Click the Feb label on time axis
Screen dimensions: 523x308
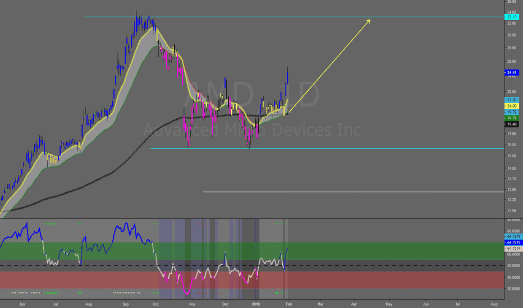point(289,304)
